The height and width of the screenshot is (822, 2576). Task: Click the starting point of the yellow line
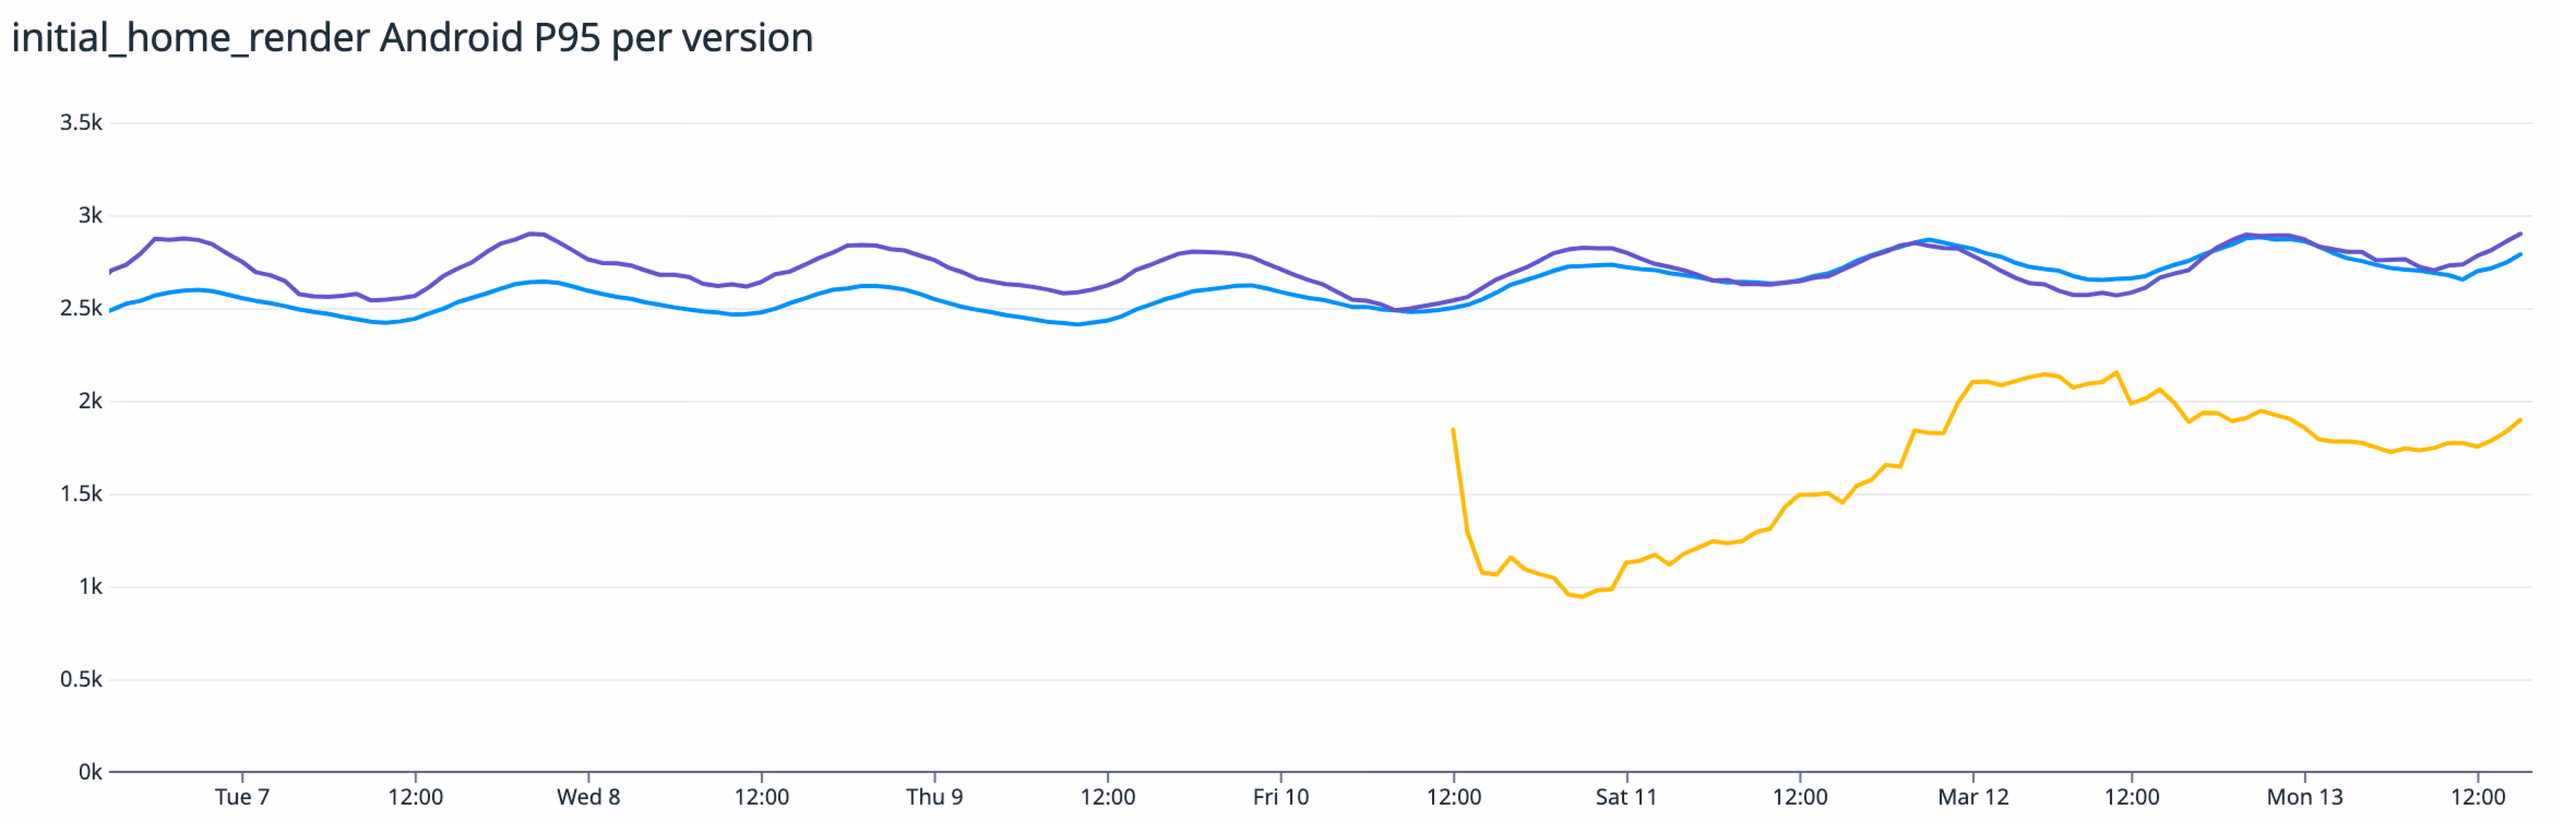click(1453, 429)
